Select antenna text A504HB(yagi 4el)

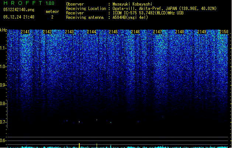[x=130, y=17]
